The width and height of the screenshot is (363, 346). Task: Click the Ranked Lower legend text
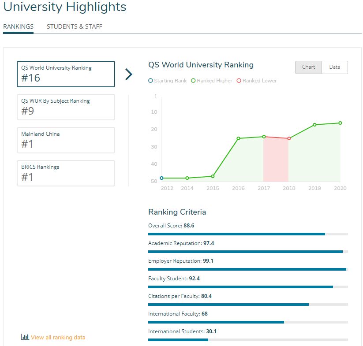click(x=259, y=81)
